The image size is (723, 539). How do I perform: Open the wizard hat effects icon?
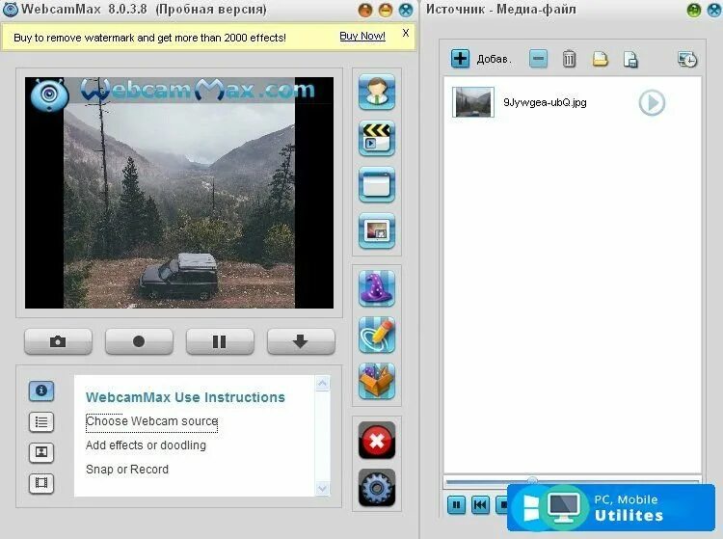tap(377, 288)
